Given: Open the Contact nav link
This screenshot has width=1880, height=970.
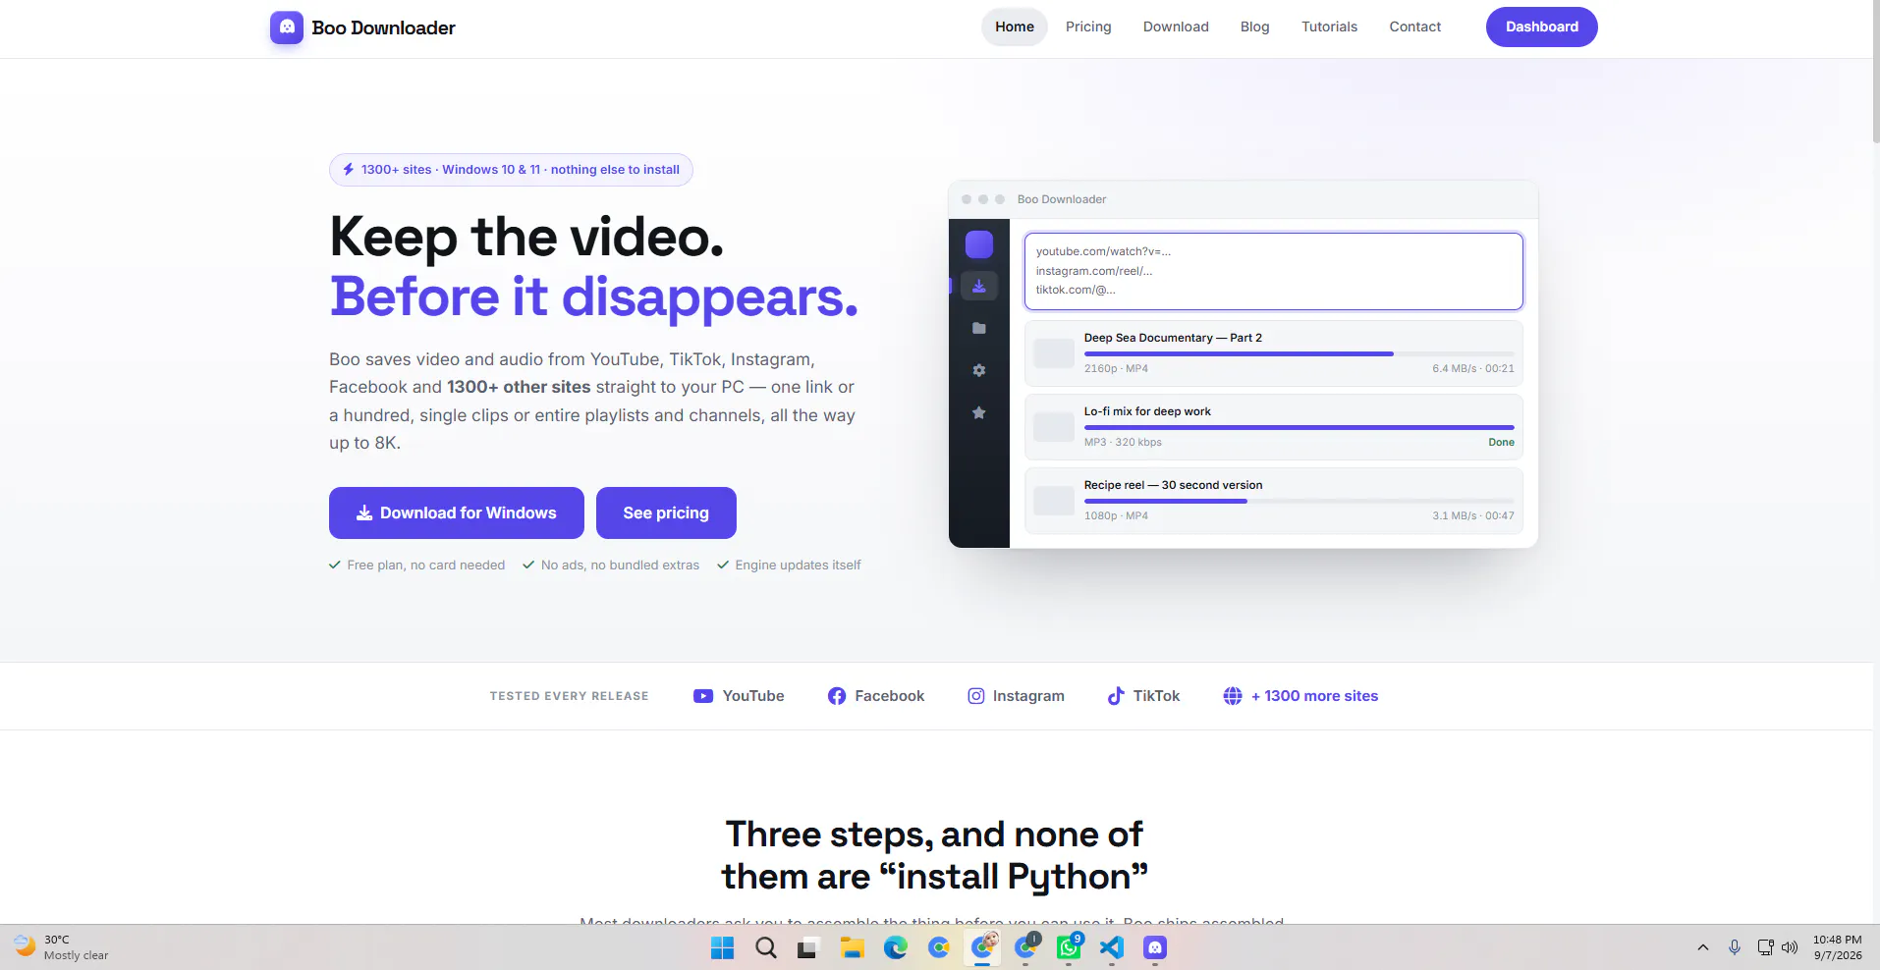Looking at the screenshot, I should click(1415, 27).
